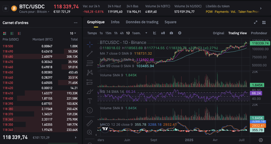
Task: Expand token labels with the right chevron
Action: click(261, 8)
